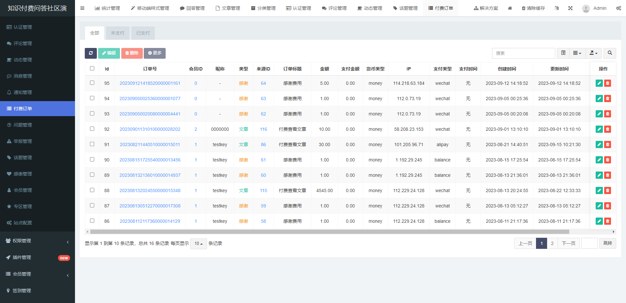Image resolution: width=626 pixels, height=303 pixels.
Task: Click the search magnifier icon button
Action: 610,53
